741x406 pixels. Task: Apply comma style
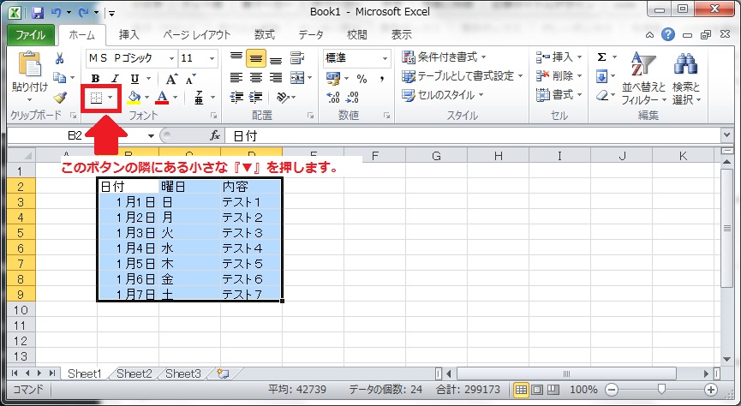coord(382,79)
